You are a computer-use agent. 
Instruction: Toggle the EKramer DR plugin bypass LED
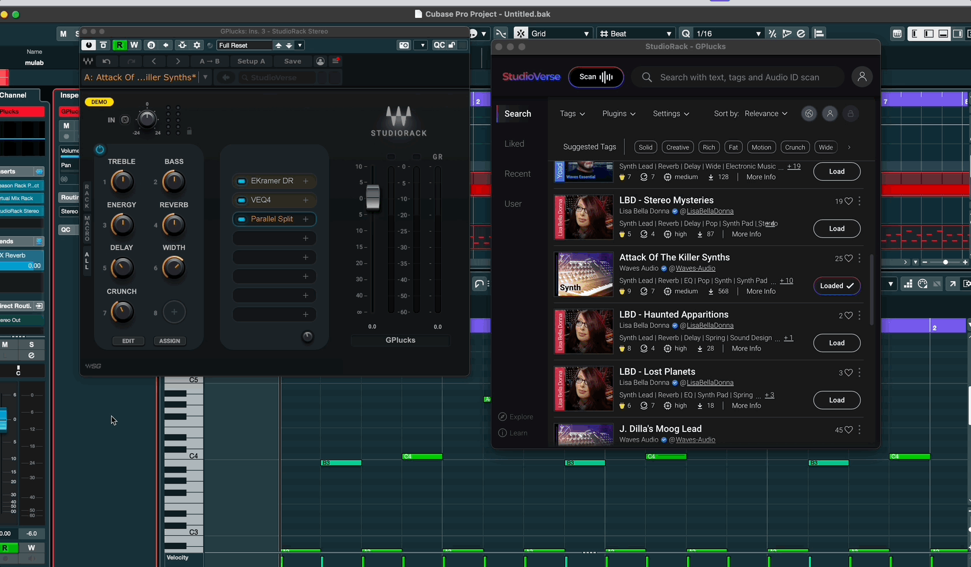[x=242, y=181]
